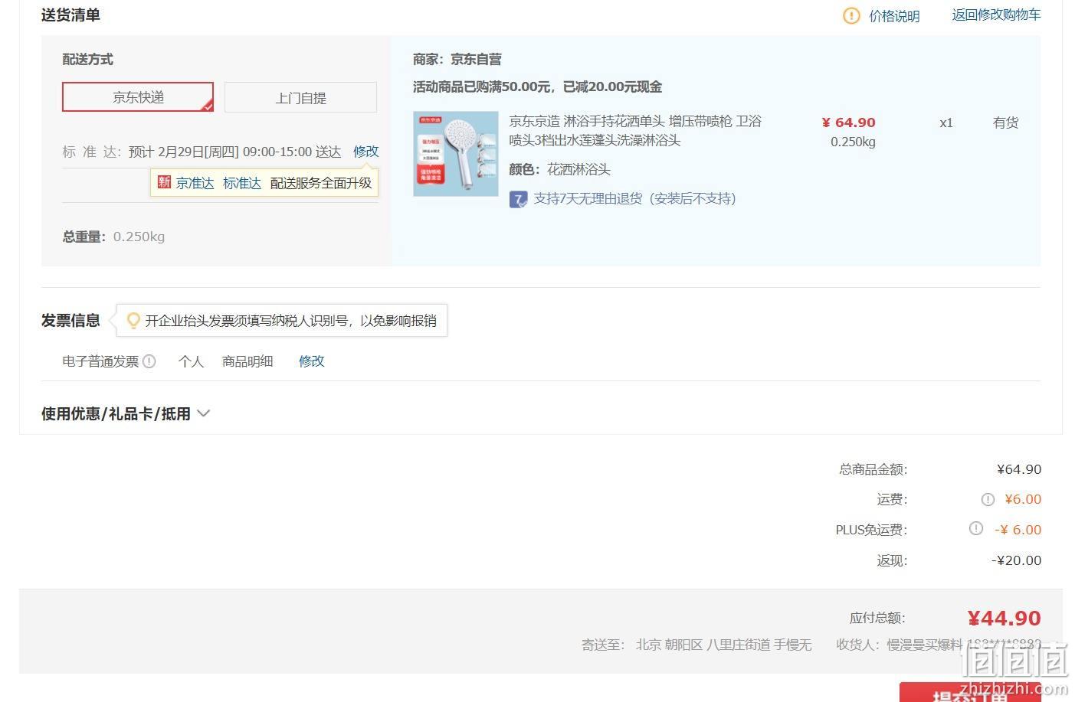Click 商品明细 invoice content text
The height and width of the screenshot is (702, 1075).
247,361
